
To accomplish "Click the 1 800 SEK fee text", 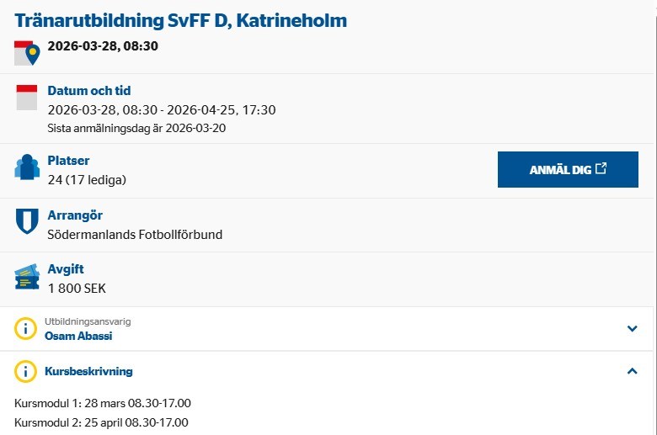I will tap(77, 289).
